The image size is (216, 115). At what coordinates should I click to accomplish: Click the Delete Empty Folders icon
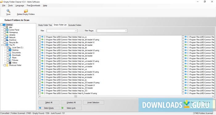click(26, 11)
